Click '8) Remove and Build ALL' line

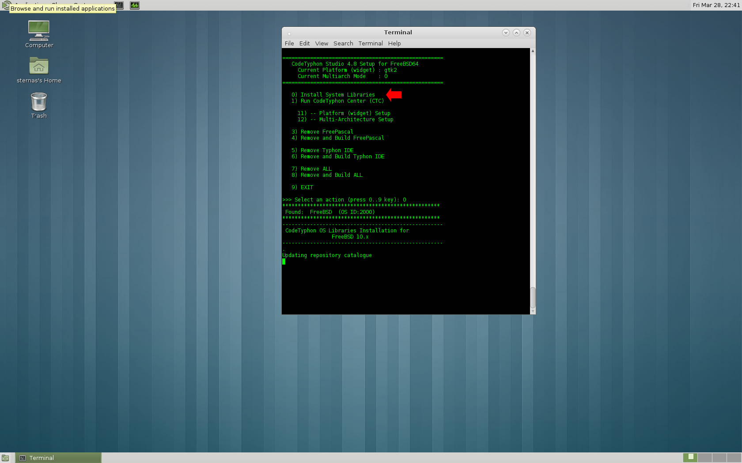327,175
